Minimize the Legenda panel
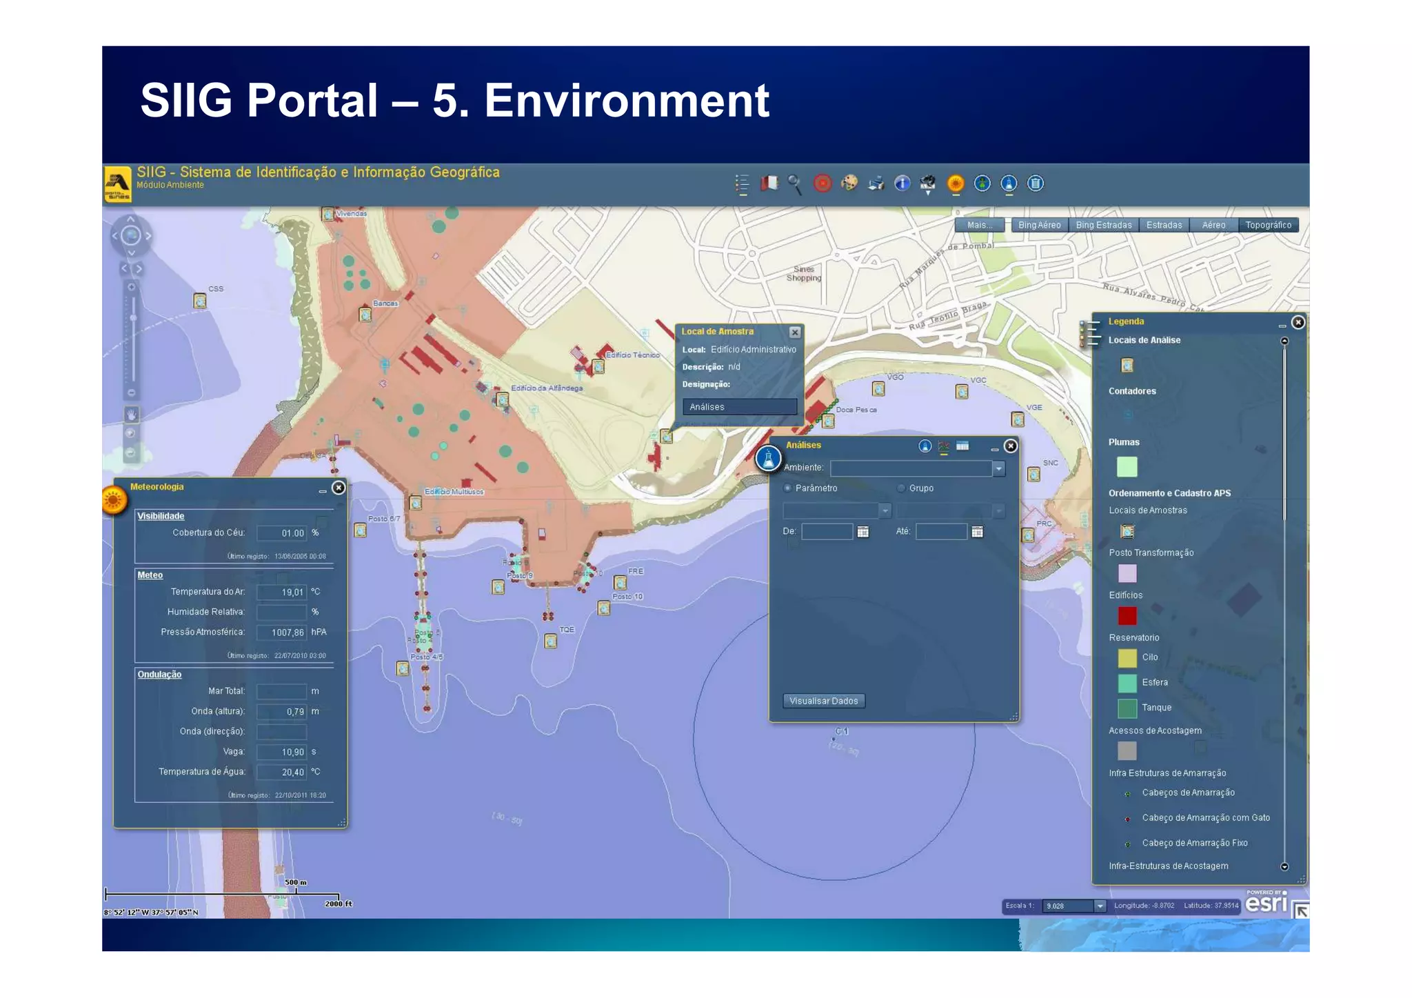Viewport: 1412px width, 998px height. tap(1282, 326)
